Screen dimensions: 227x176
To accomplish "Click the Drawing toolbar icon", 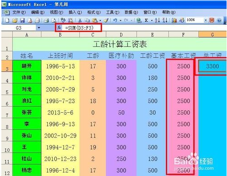I will click(182, 20).
